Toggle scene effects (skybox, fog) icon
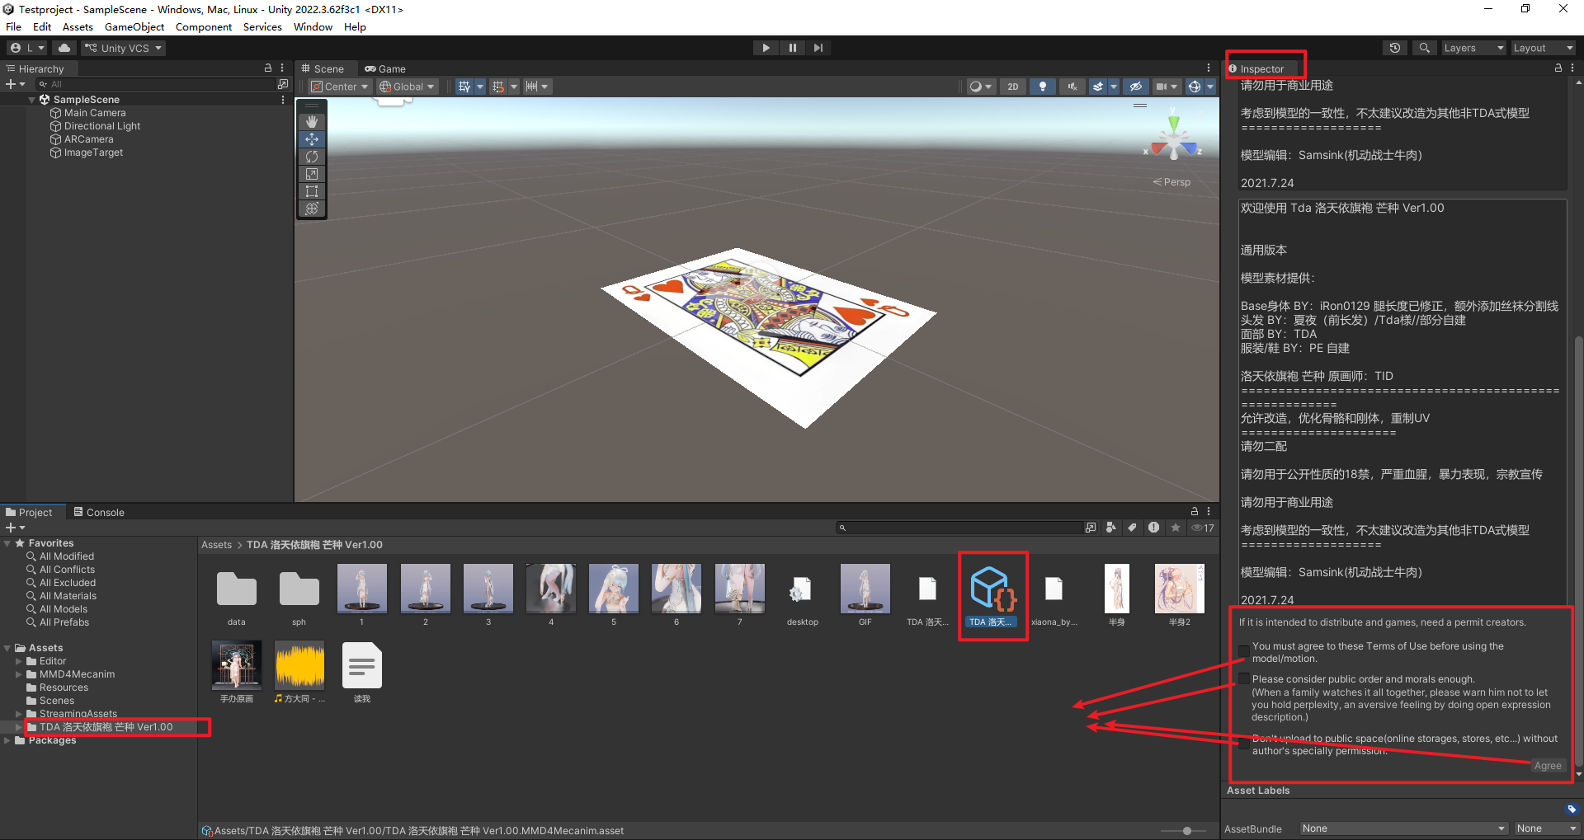Image resolution: width=1584 pixels, height=840 pixels. [x=1098, y=87]
